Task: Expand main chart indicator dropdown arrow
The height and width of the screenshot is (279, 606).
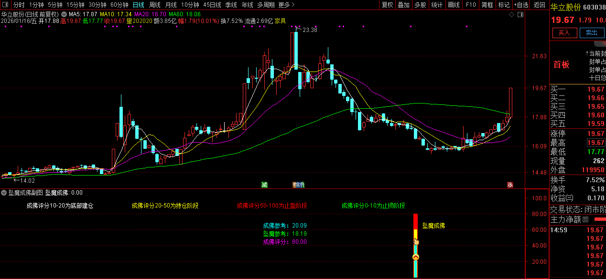Action: tap(64, 14)
